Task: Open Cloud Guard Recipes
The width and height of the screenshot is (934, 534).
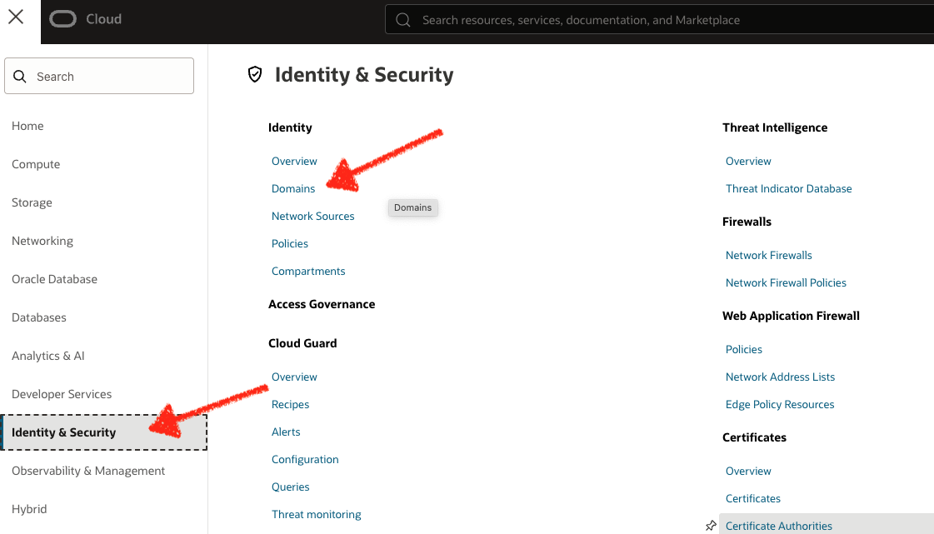Action: coord(290,404)
